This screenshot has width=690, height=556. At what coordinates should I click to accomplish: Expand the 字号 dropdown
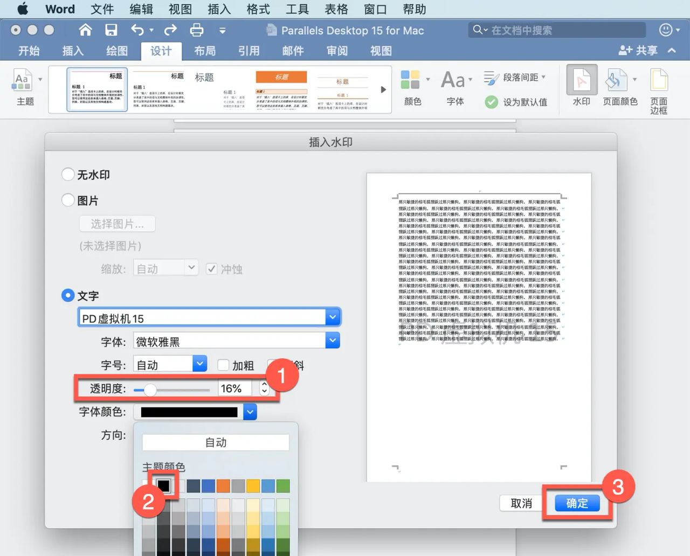[199, 364]
